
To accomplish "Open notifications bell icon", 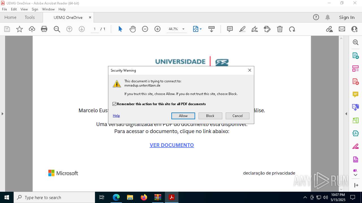I will pos(327,17).
